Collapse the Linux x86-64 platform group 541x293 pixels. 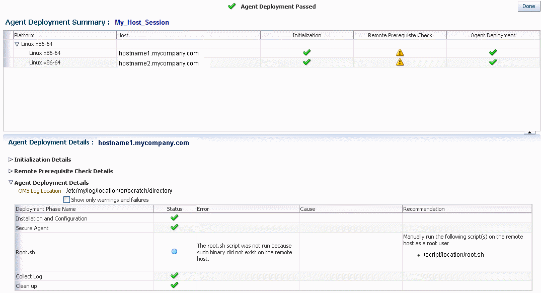[17, 44]
